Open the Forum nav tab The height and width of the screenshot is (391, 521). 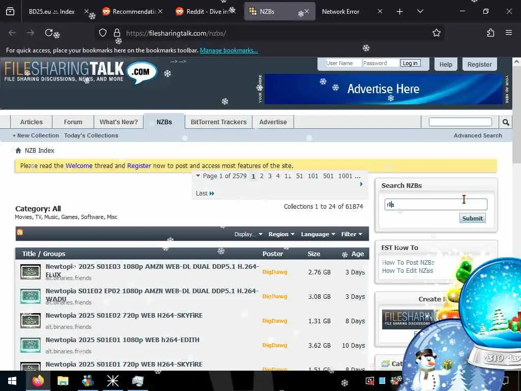[x=73, y=122]
